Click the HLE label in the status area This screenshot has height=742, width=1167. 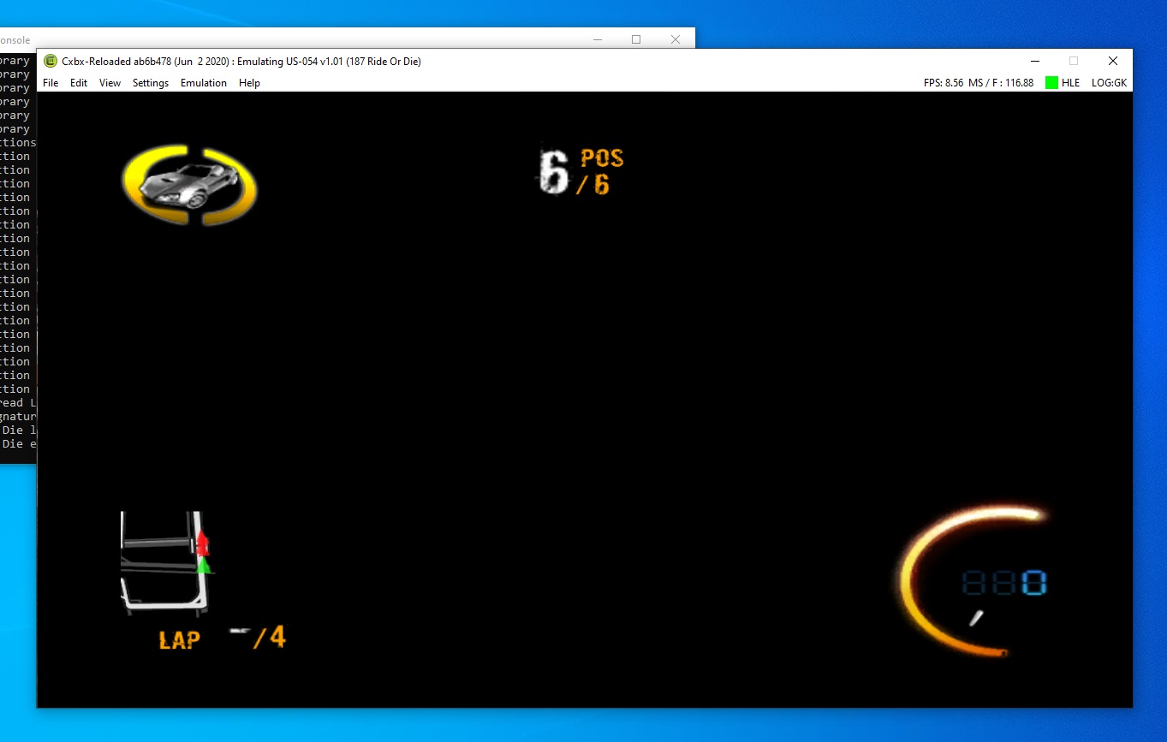1070,83
